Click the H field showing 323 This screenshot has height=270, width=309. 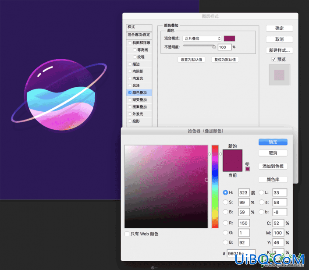[244, 192]
